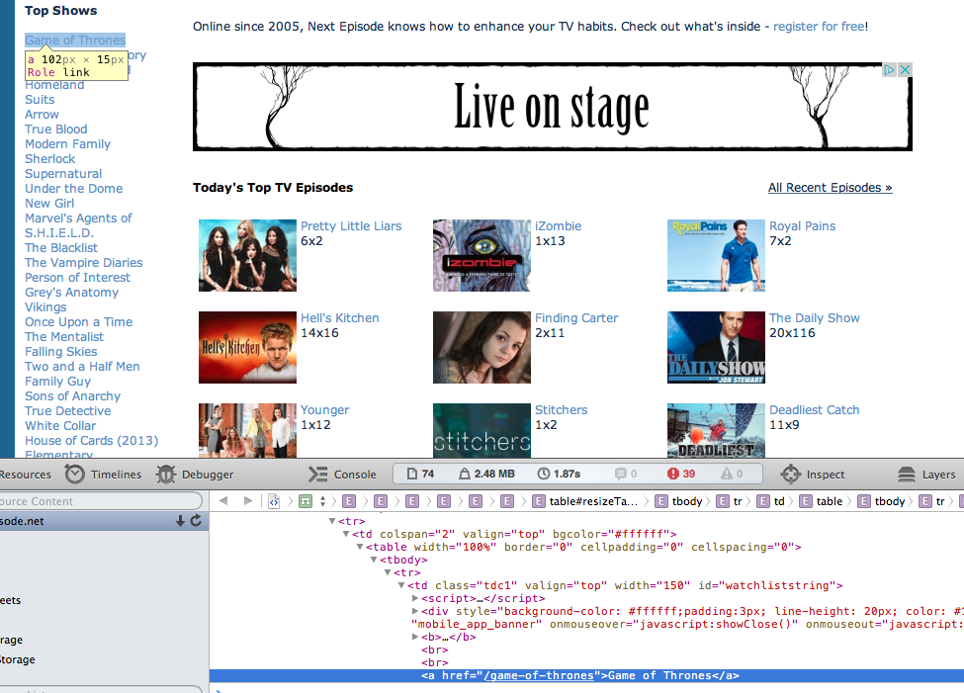Show the console log messages count

[x=626, y=474]
